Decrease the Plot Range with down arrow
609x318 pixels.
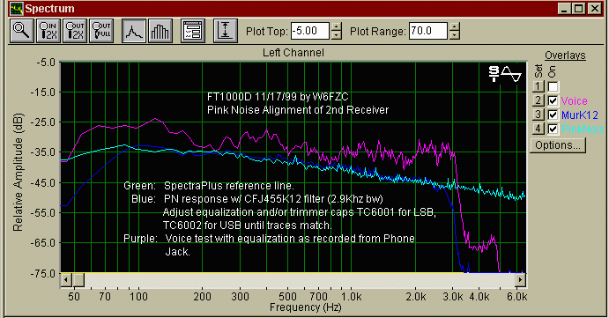(455, 35)
